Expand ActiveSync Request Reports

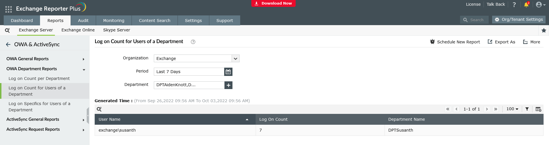[45, 129]
